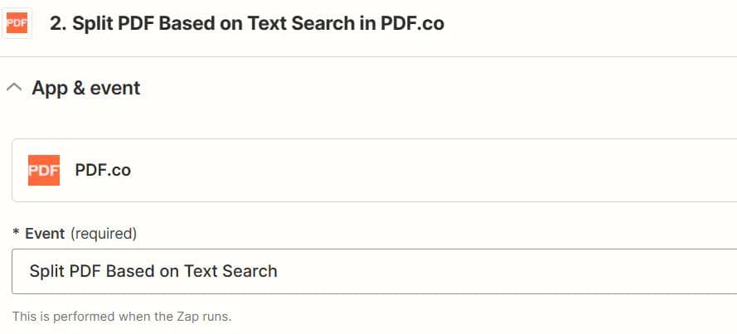Viewport: 737px width, 334px height.
Task: Click the "Event" field label
Action: 45,234
